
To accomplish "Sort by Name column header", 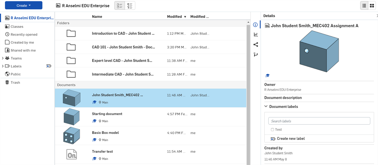I will pyautogui.click(x=97, y=17).
